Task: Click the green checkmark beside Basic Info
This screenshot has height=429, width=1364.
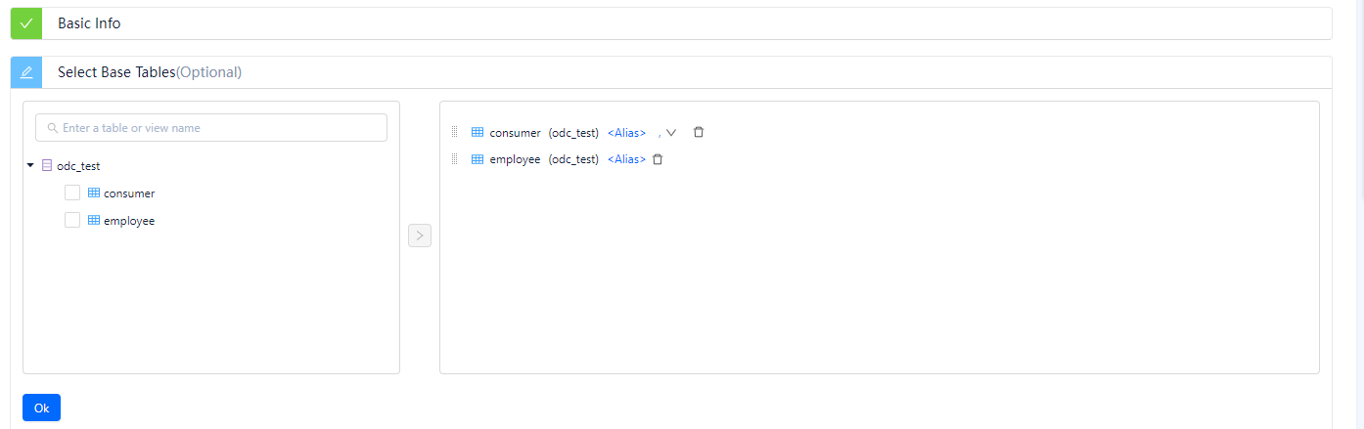Action: click(26, 23)
